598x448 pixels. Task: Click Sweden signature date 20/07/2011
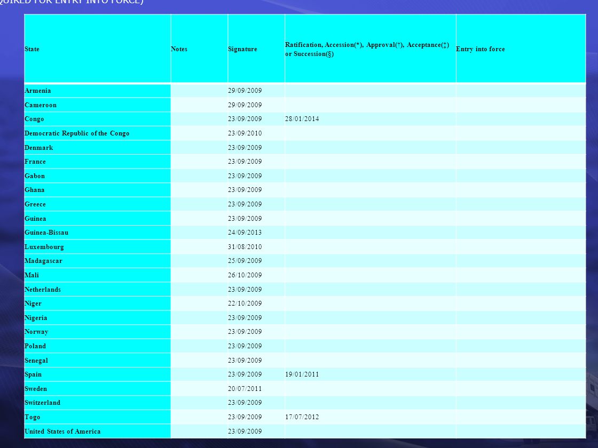[x=245, y=389]
